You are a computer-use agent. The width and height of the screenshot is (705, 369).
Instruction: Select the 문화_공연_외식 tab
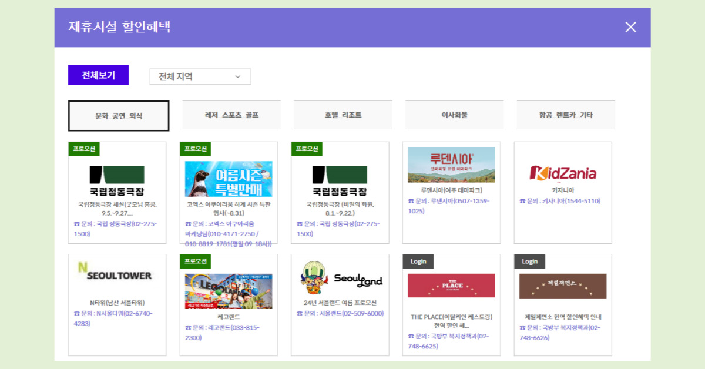click(119, 116)
